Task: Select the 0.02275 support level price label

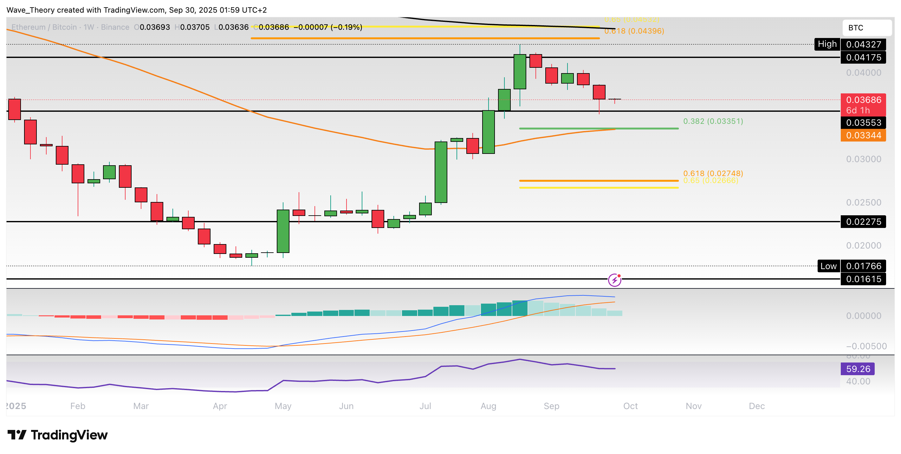Action: coord(863,222)
